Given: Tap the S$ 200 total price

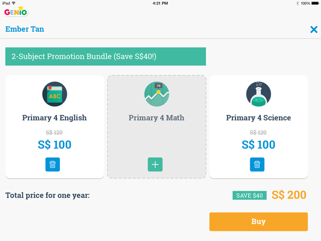Looking at the screenshot, I should point(289,195).
